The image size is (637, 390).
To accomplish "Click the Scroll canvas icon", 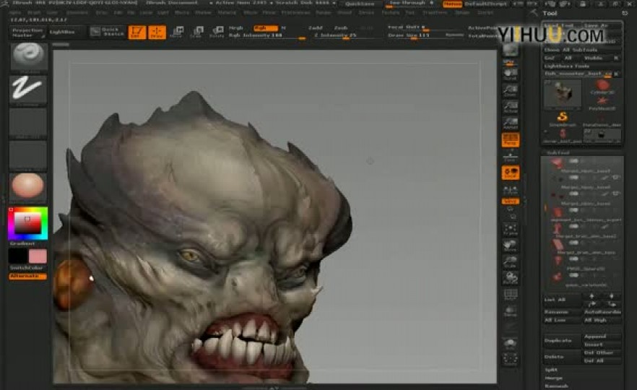I will 510,74.
